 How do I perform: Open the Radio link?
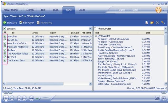135,10
